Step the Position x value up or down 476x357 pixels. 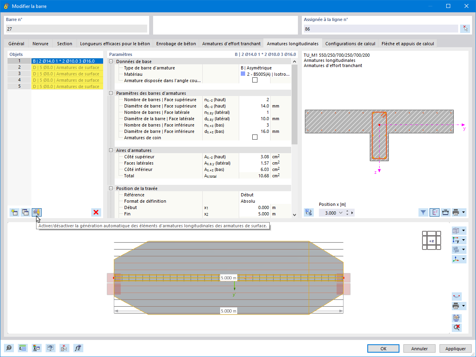(347, 213)
